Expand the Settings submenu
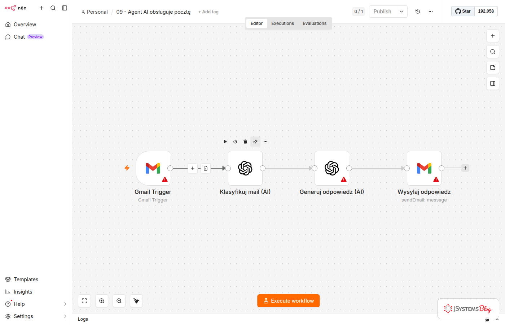The image size is (505, 325). tap(65, 316)
